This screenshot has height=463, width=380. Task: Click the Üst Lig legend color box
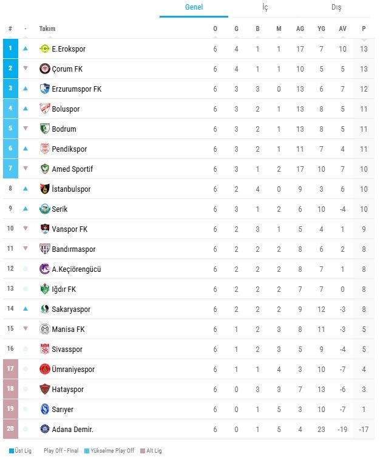click(12, 451)
